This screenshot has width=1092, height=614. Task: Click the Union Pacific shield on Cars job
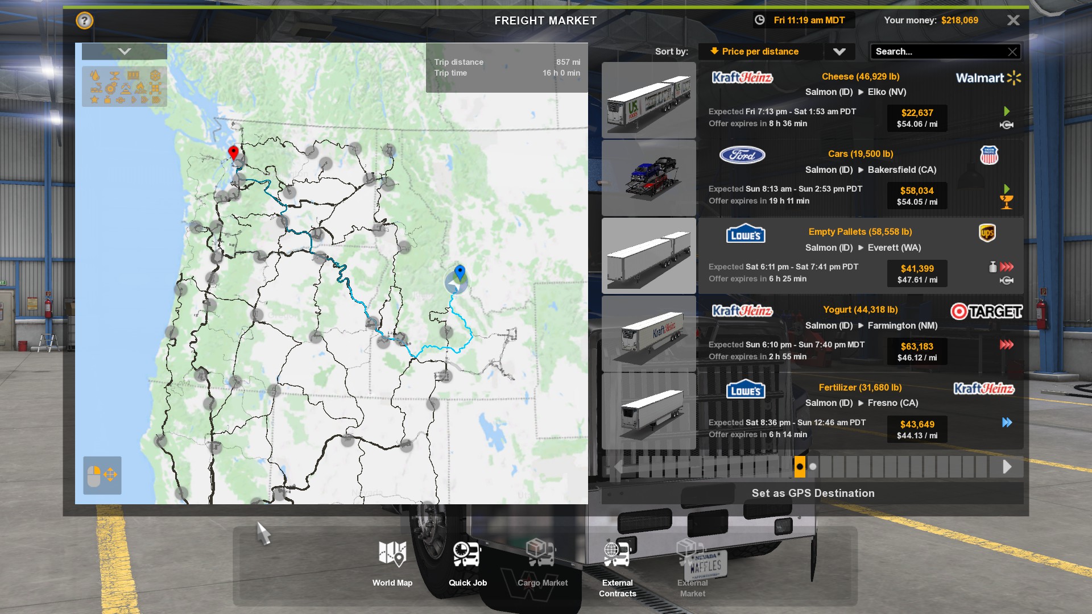989,155
